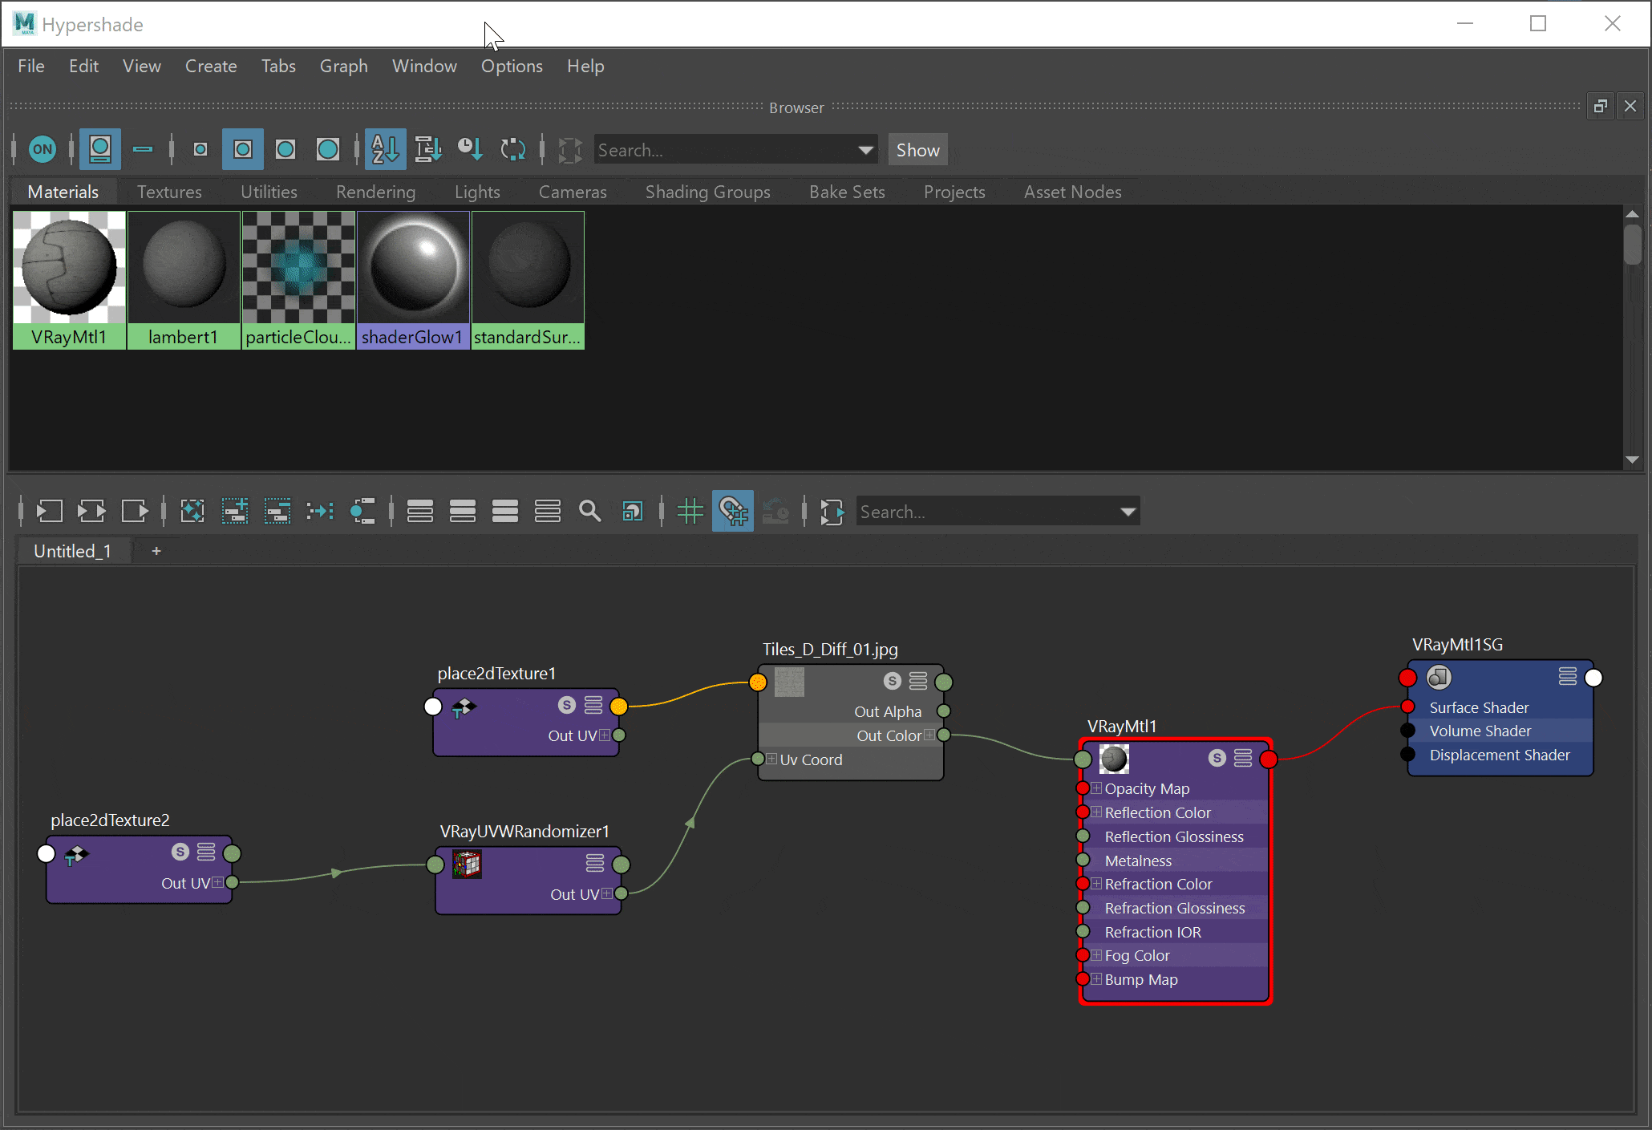Click the sort by name A-Z icon

(x=385, y=149)
